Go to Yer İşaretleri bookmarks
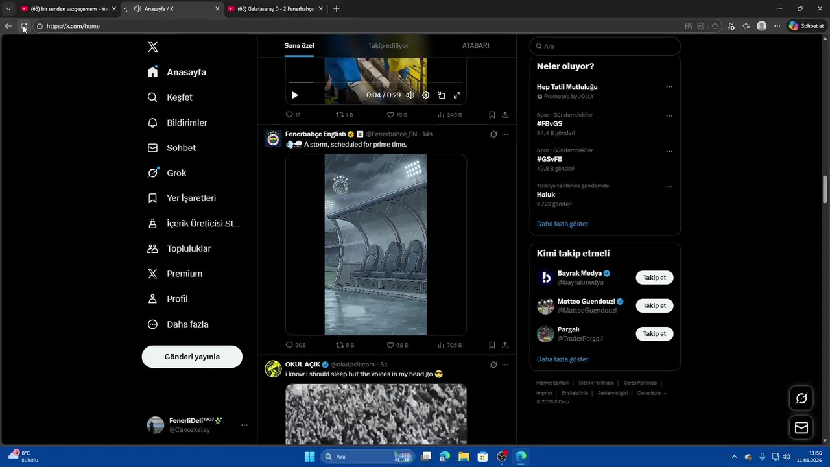This screenshot has width=830, height=467. click(182, 198)
